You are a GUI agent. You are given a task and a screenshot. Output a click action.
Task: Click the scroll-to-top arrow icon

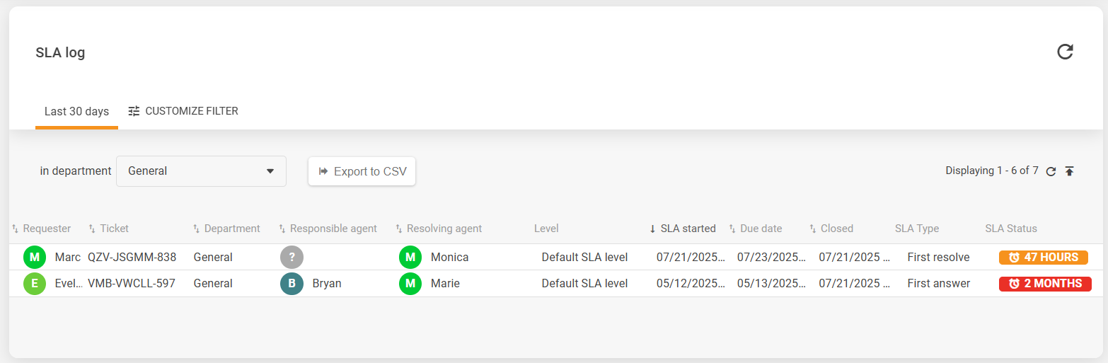[1070, 171]
